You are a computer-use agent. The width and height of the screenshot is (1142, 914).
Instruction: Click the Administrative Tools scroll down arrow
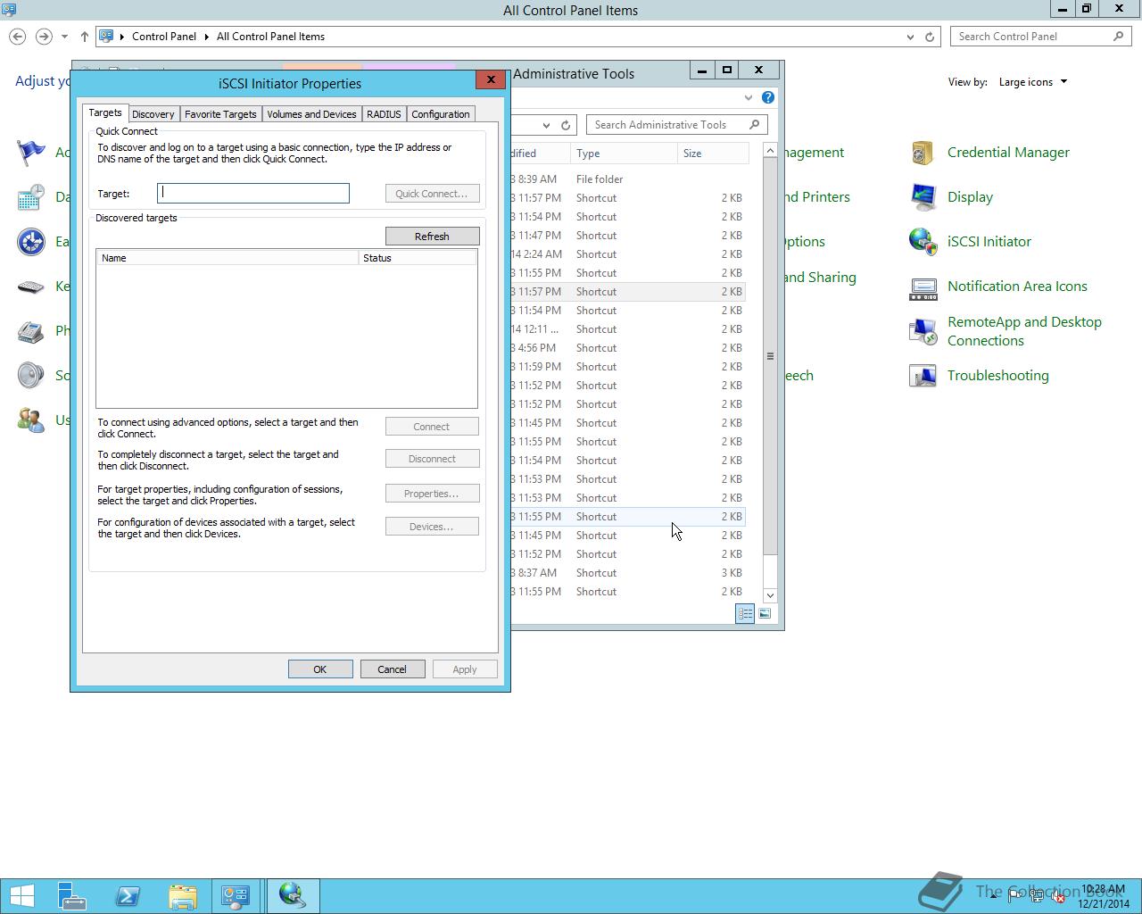(x=770, y=595)
